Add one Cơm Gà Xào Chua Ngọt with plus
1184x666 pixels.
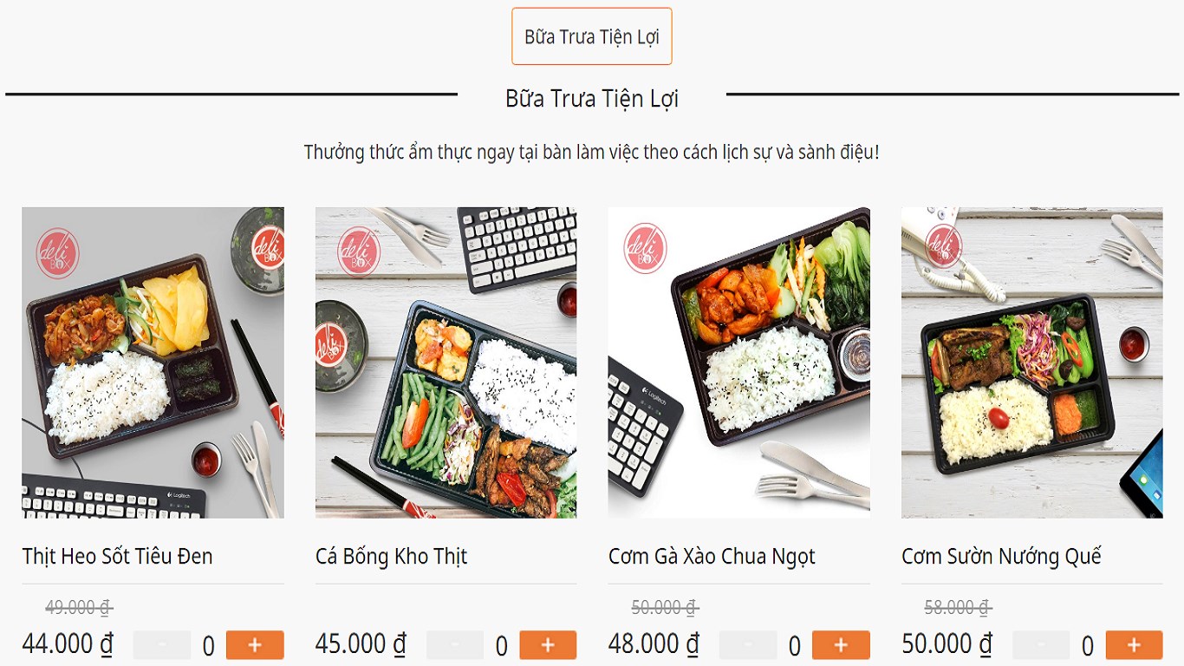pyautogui.click(x=841, y=645)
